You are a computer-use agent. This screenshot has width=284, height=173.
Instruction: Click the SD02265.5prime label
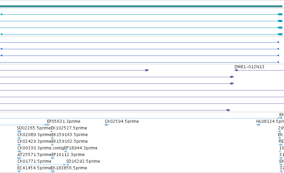(x=34, y=128)
